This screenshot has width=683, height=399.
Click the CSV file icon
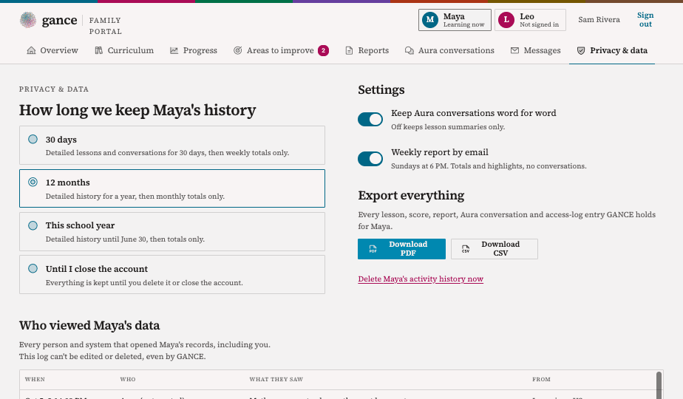click(x=466, y=249)
